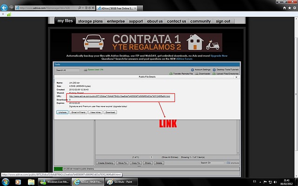Refresh the page from the address bar
This screenshot has height=186, width=298.
(x=89, y=8)
